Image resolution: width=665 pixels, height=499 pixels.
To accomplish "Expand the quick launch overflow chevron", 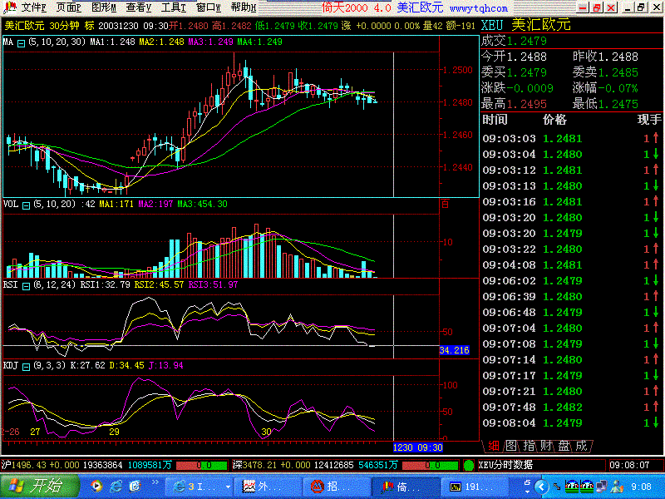I will (x=155, y=482).
